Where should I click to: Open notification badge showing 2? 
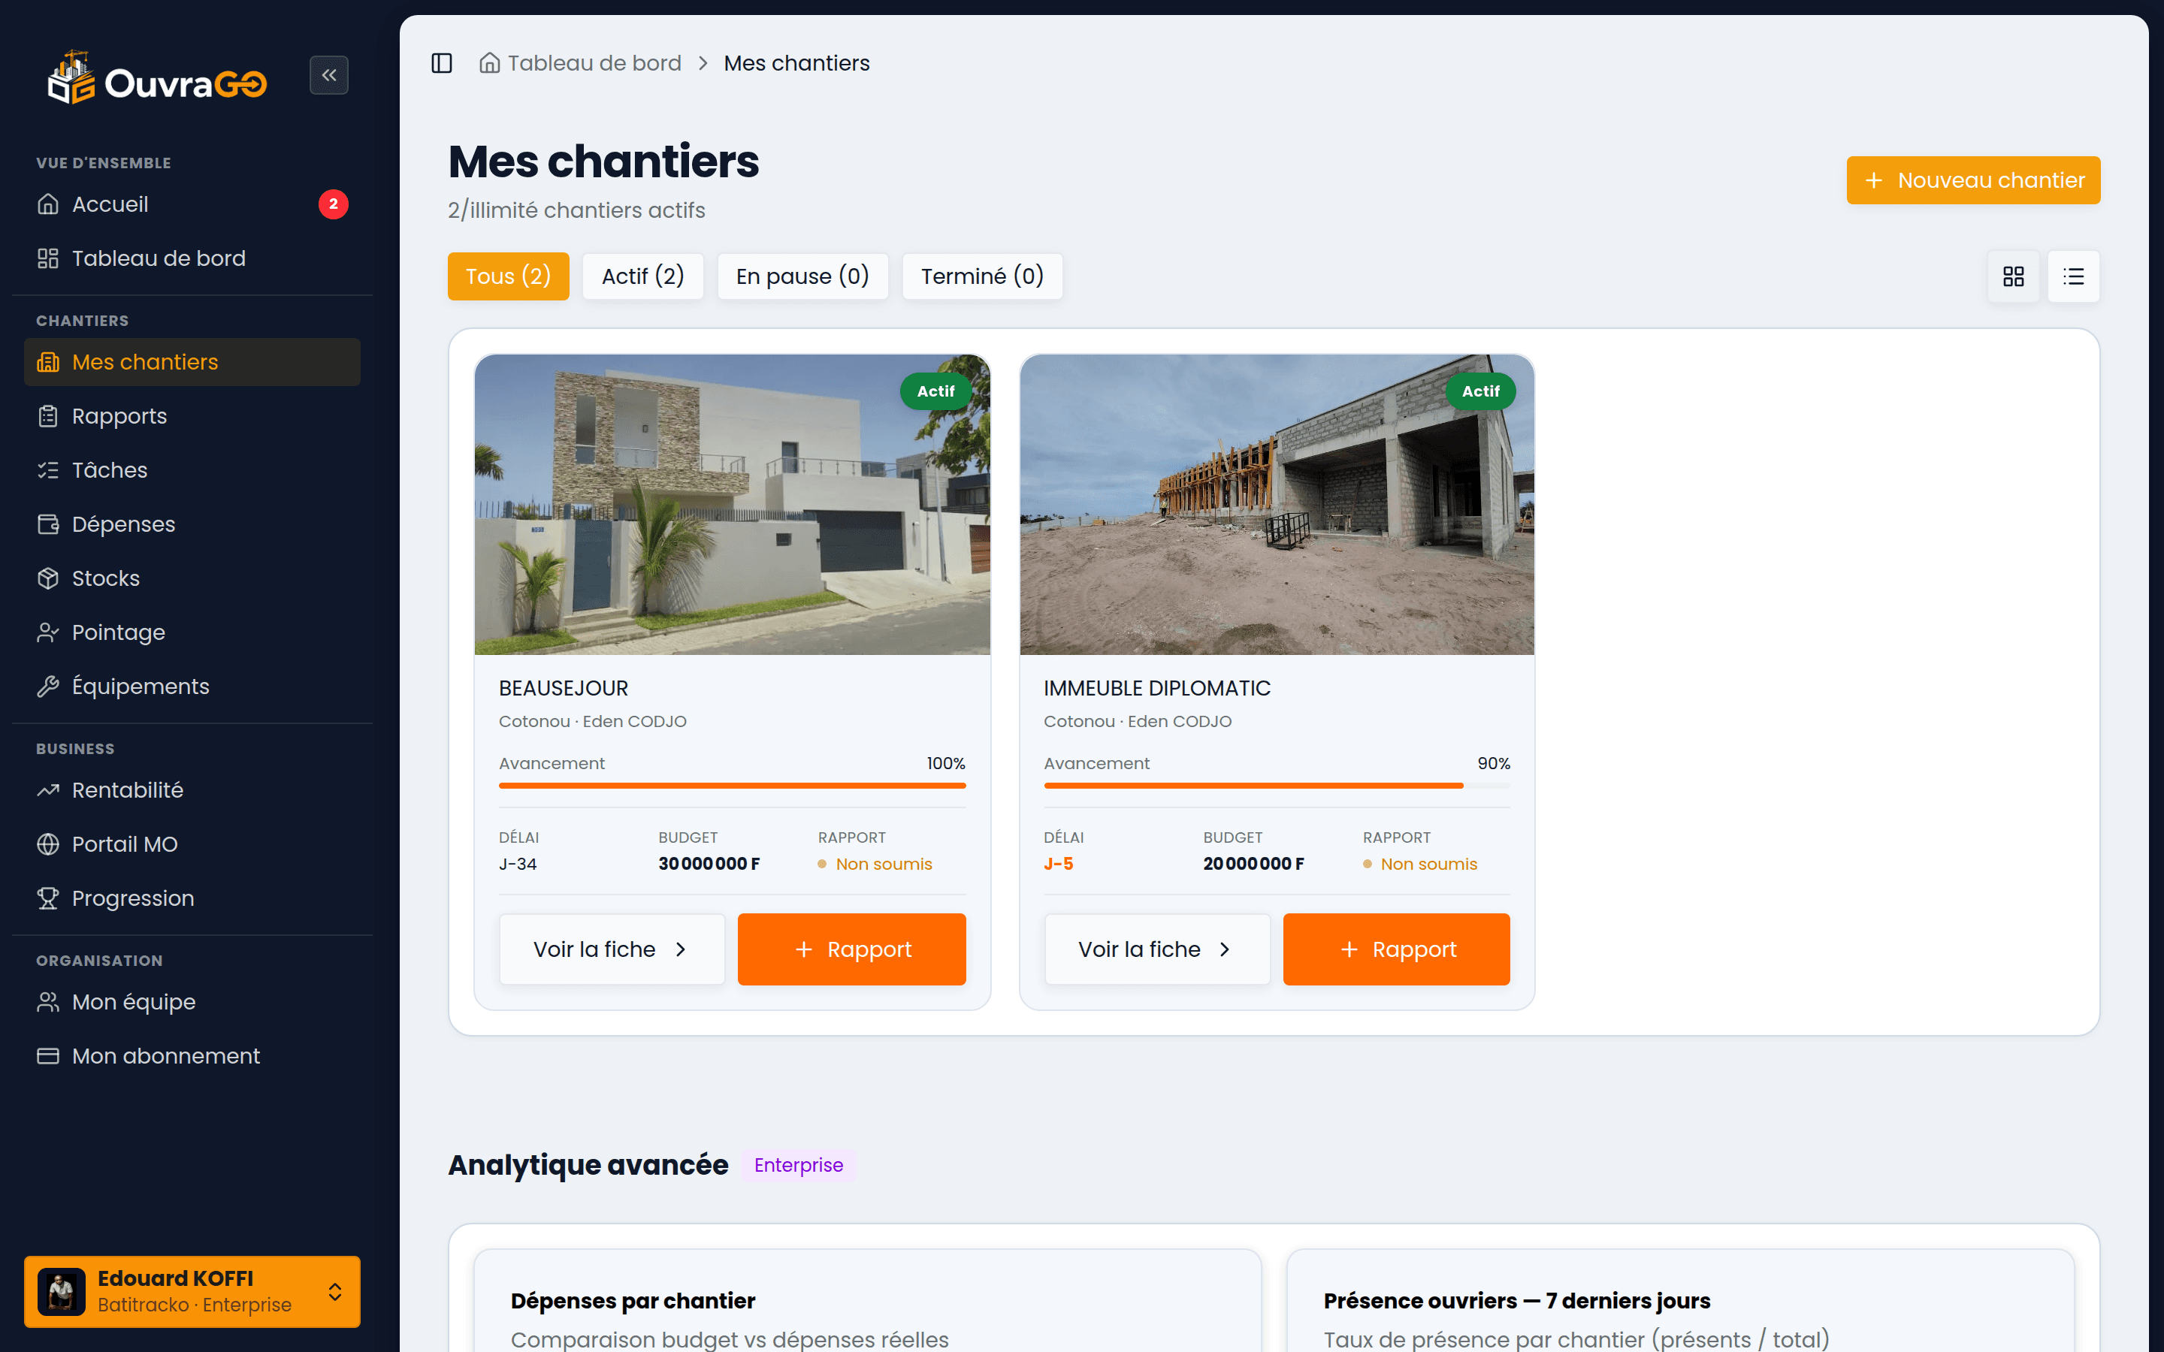(x=334, y=205)
